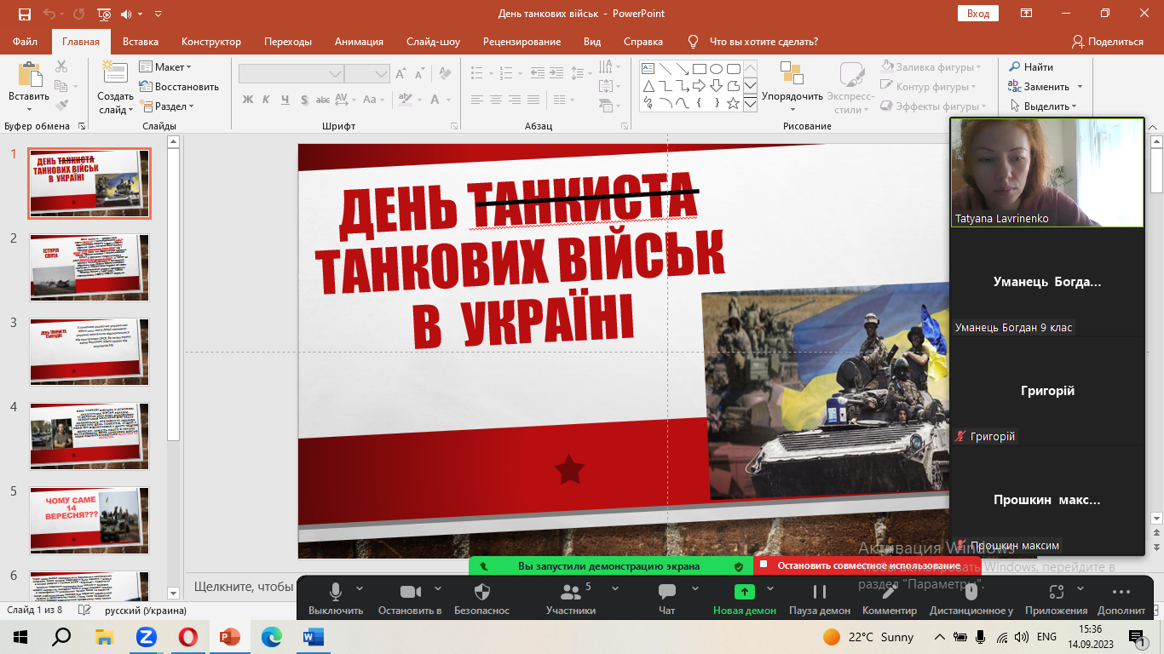Toggle justified paragraph alignment
The width and height of the screenshot is (1164, 654).
point(533,100)
